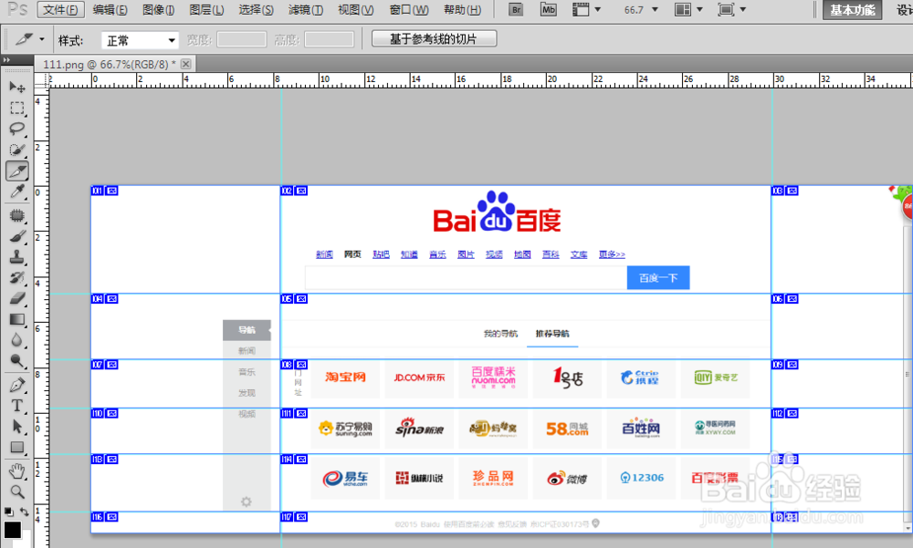
Task: Select the Eyedropper tool
Action: [x=16, y=192]
